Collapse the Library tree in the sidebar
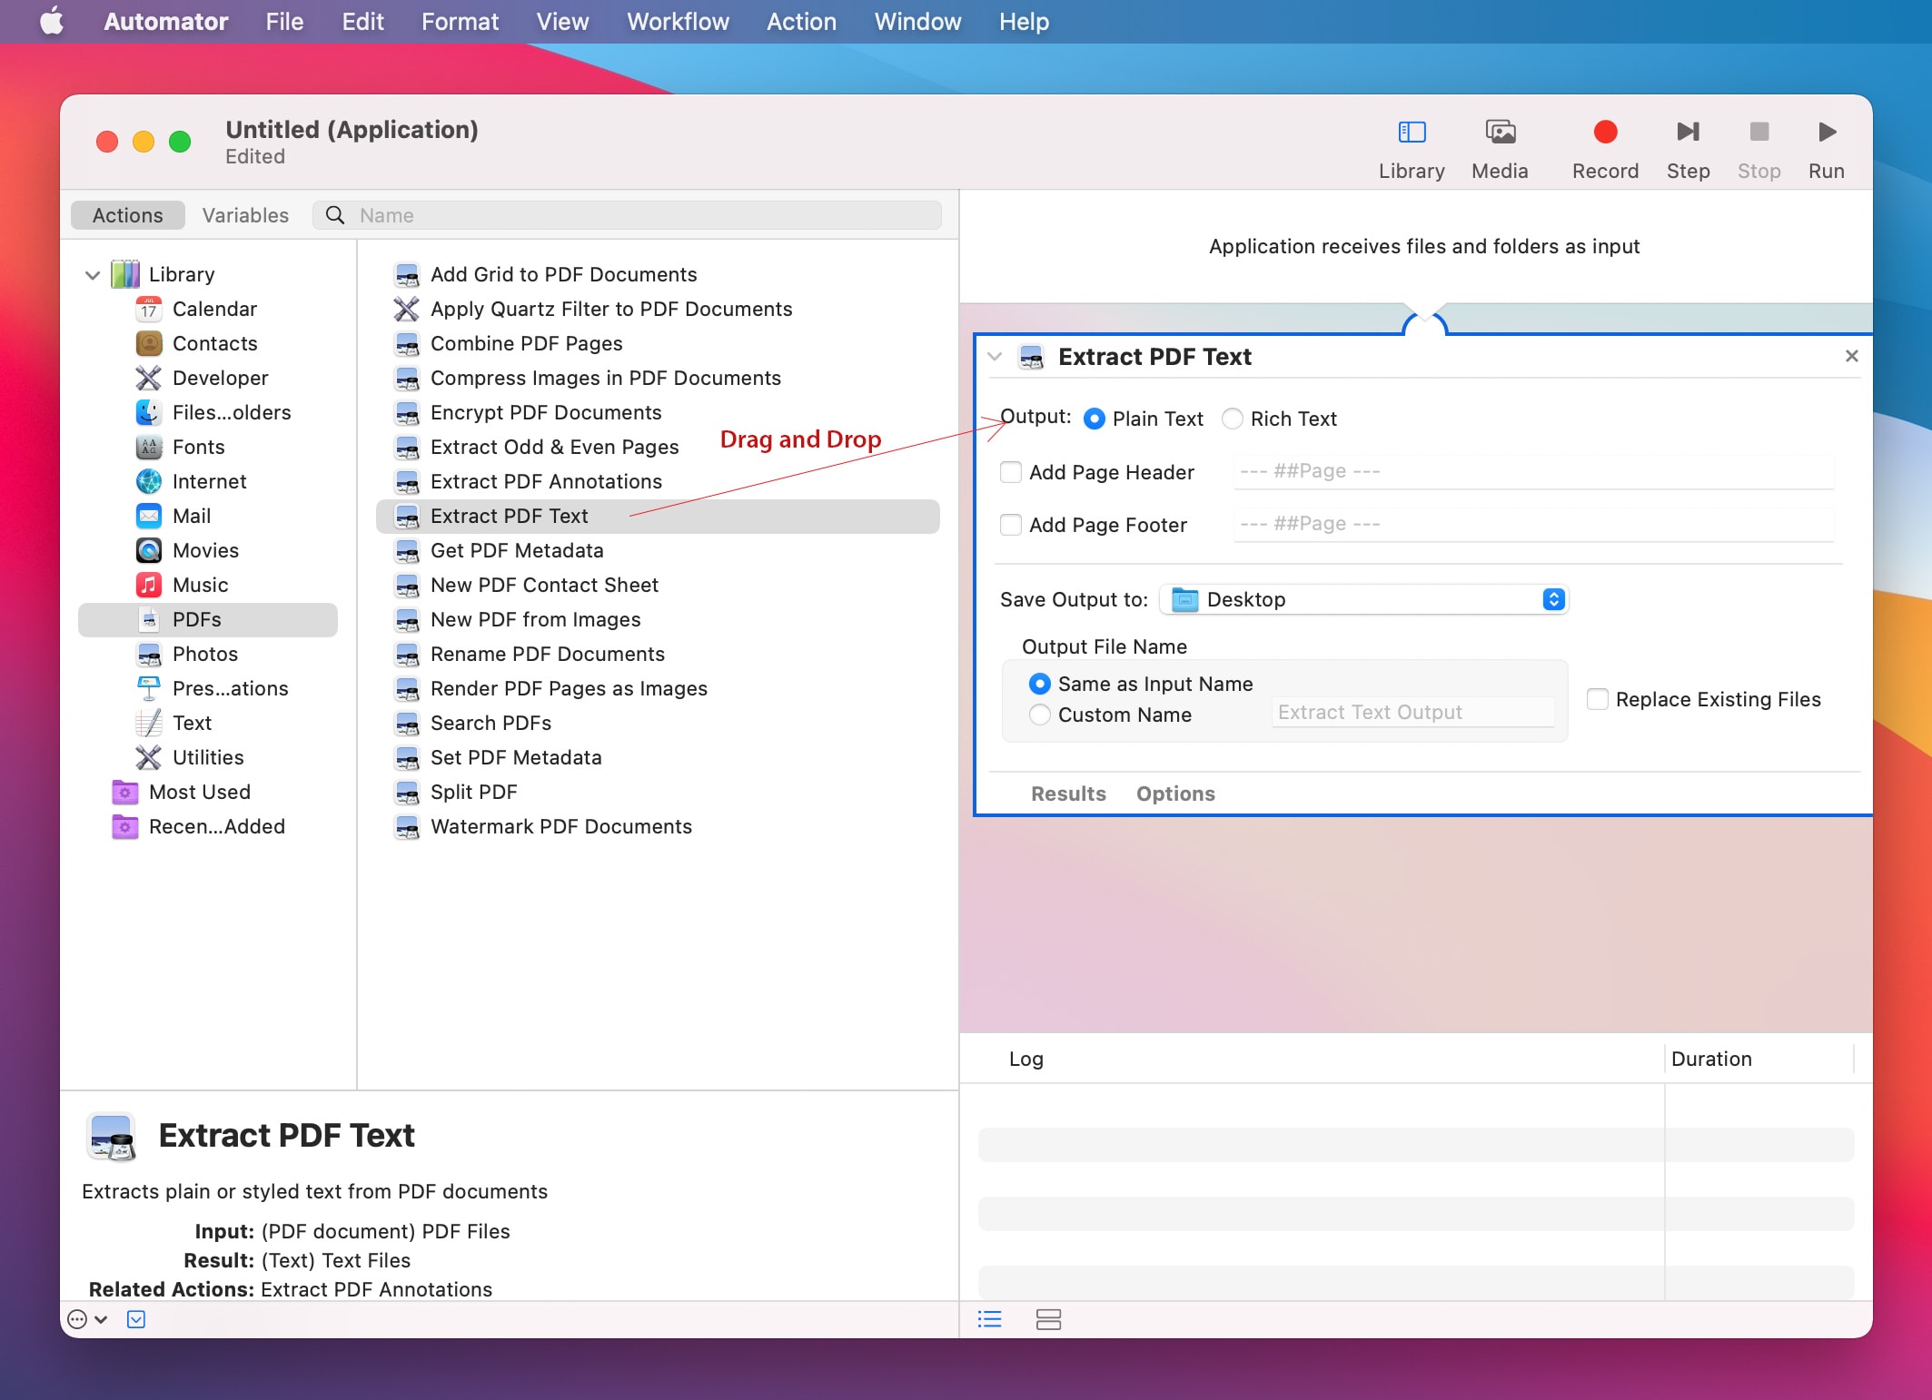The width and height of the screenshot is (1932, 1400). [92, 274]
